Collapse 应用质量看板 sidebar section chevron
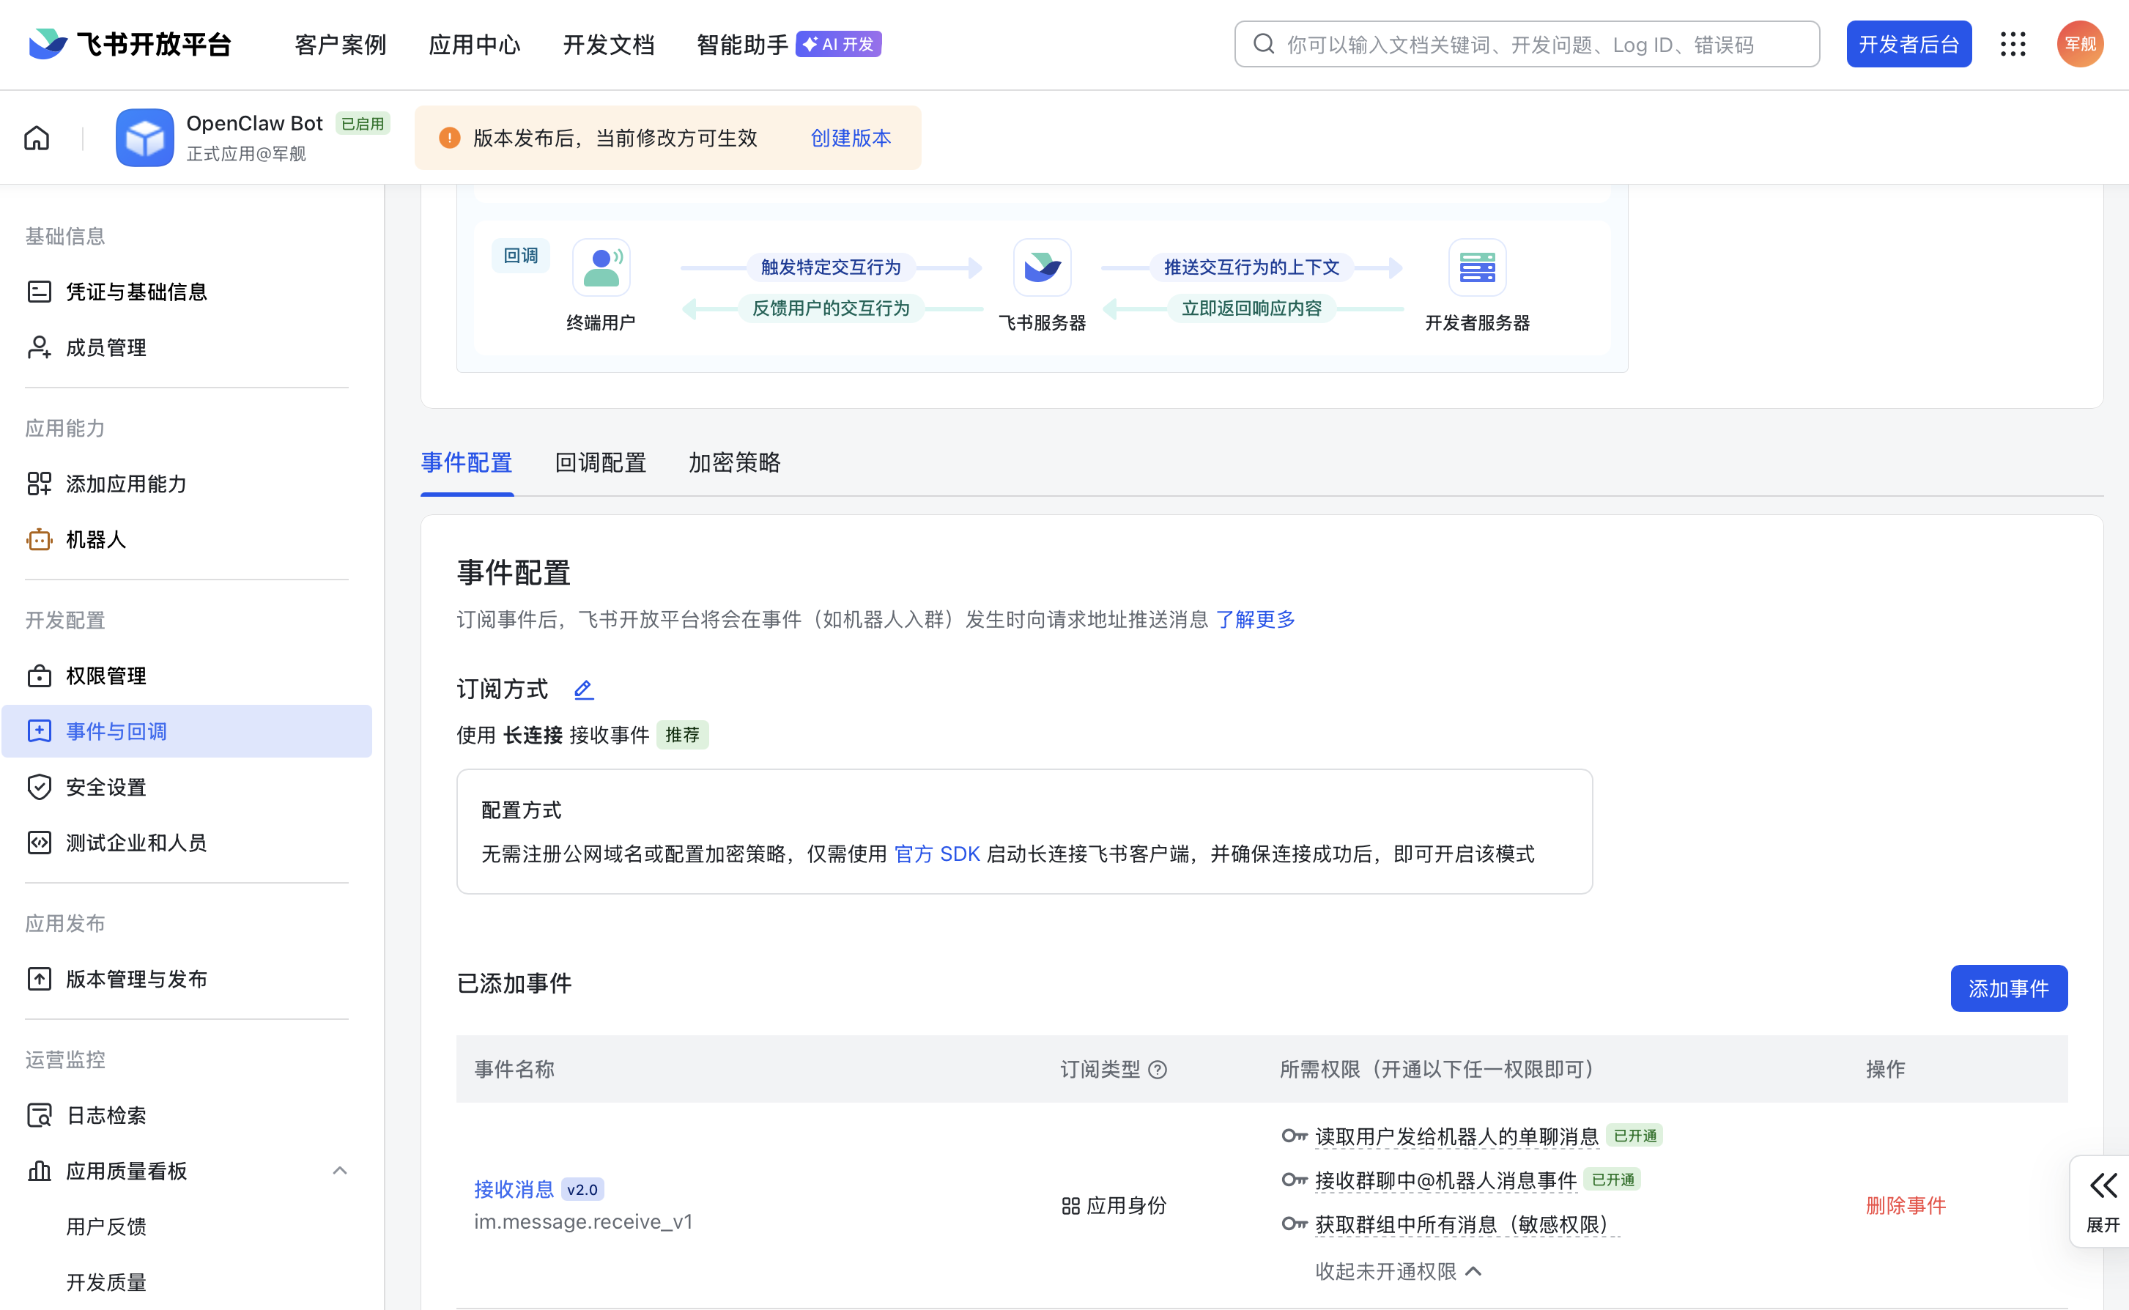 click(339, 1172)
